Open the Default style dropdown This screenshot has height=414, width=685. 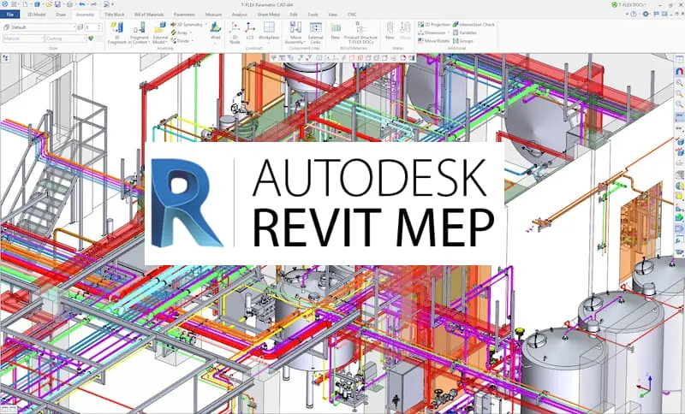click(44, 27)
